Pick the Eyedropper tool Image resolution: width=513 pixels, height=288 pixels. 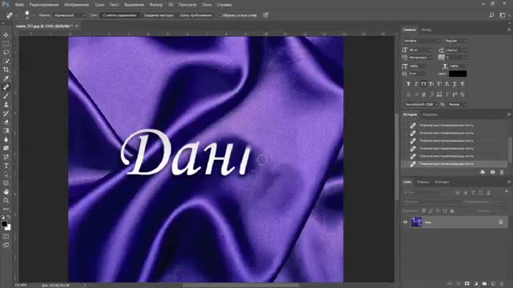6,78
